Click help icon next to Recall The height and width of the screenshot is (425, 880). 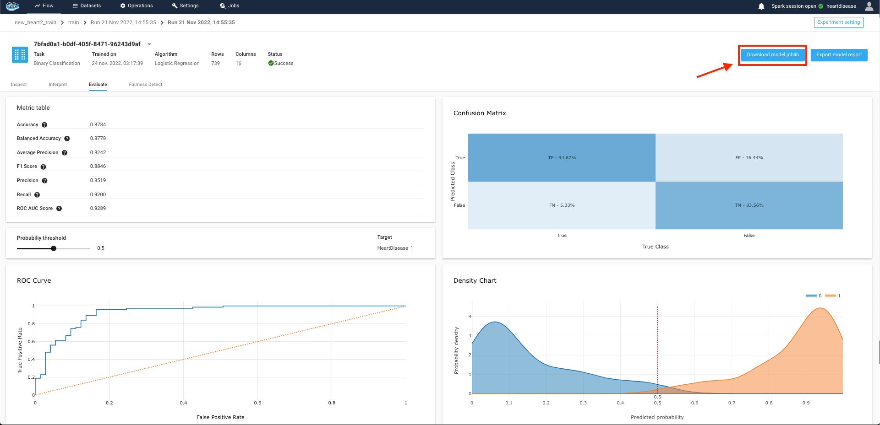(37, 195)
